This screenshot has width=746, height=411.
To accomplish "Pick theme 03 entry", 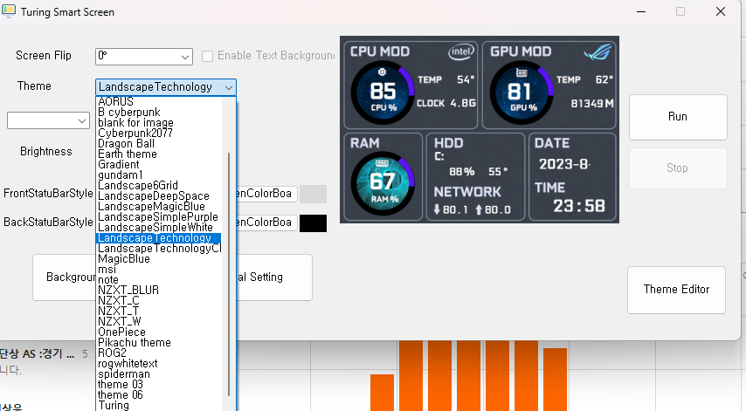I will click(x=159, y=384).
